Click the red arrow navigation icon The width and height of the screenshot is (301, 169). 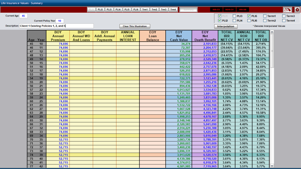287,10
